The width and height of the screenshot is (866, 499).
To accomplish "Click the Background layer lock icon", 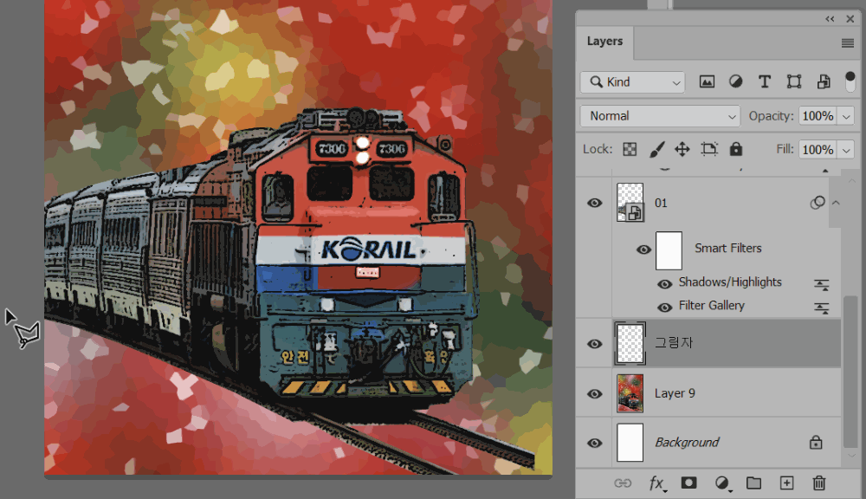I will 816,442.
